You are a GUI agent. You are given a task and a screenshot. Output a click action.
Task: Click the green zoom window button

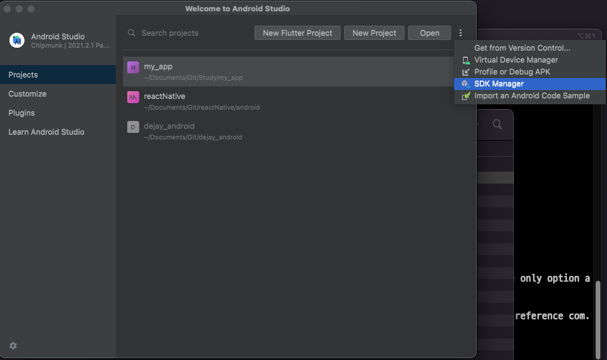pos(31,8)
